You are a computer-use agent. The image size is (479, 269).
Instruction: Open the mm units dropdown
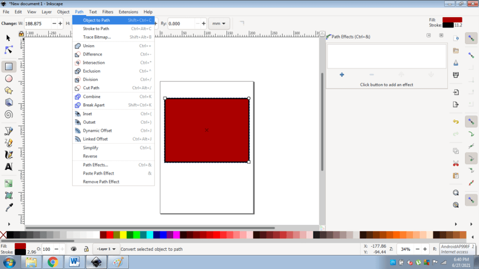pos(218,23)
